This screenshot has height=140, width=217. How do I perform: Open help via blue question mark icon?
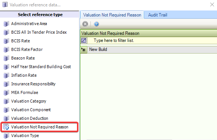pyautogui.click(x=96, y=24)
